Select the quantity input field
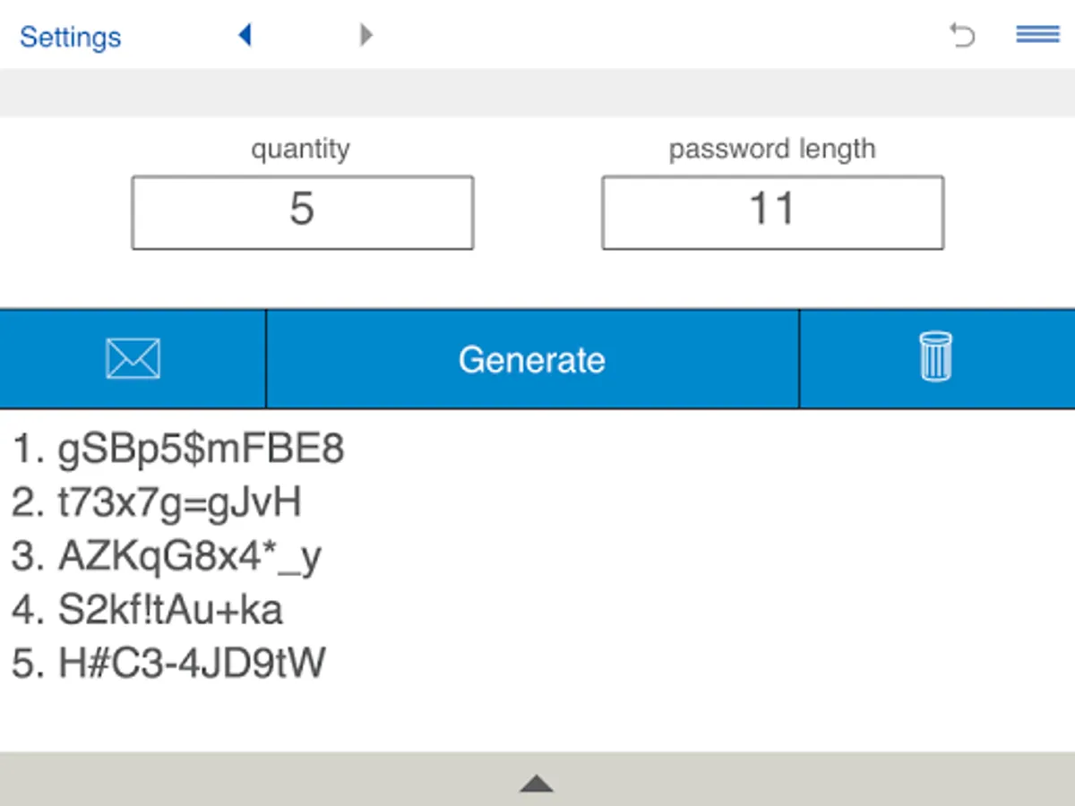 click(302, 212)
